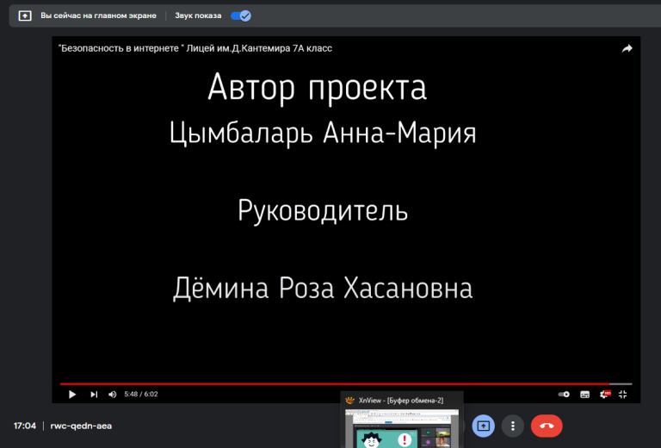Toggle the YouTube autoplay switch
This screenshot has height=448, width=661.
[564, 395]
